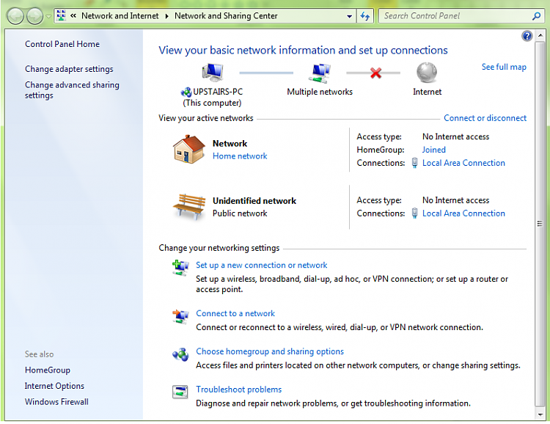
Task: Click the scrollbar up arrow
Action: [x=540, y=35]
